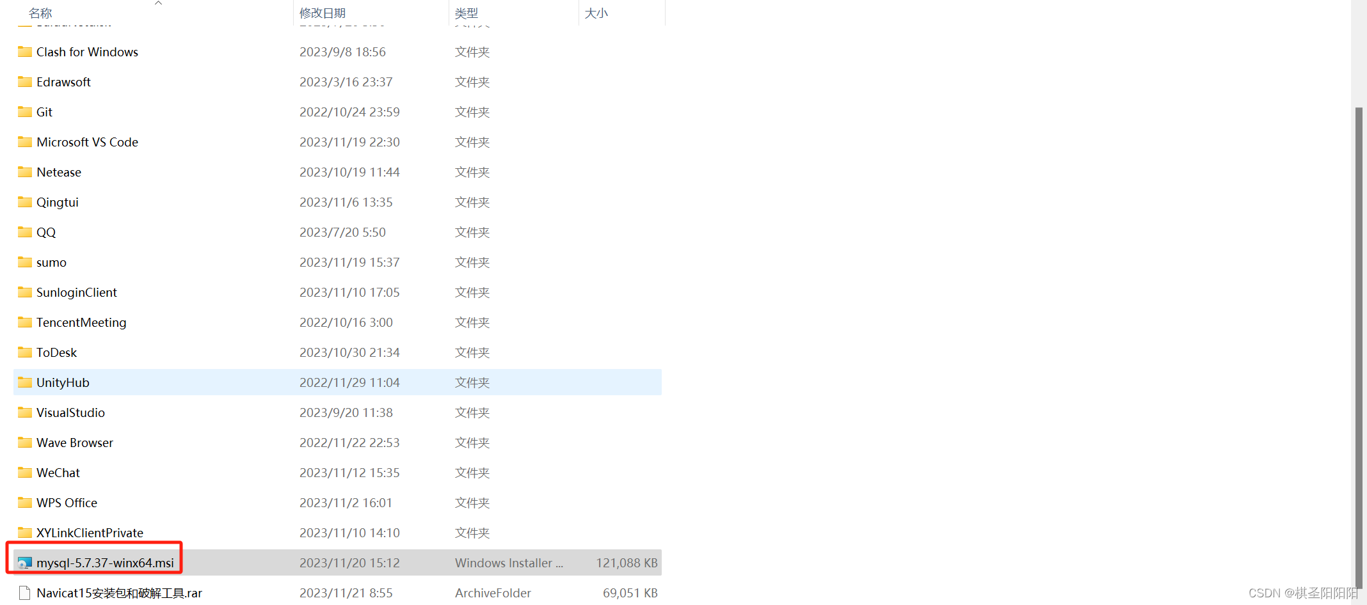Select the Navicat15安装包和破解工具.rar file name
1367x605 pixels.
tap(119, 593)
